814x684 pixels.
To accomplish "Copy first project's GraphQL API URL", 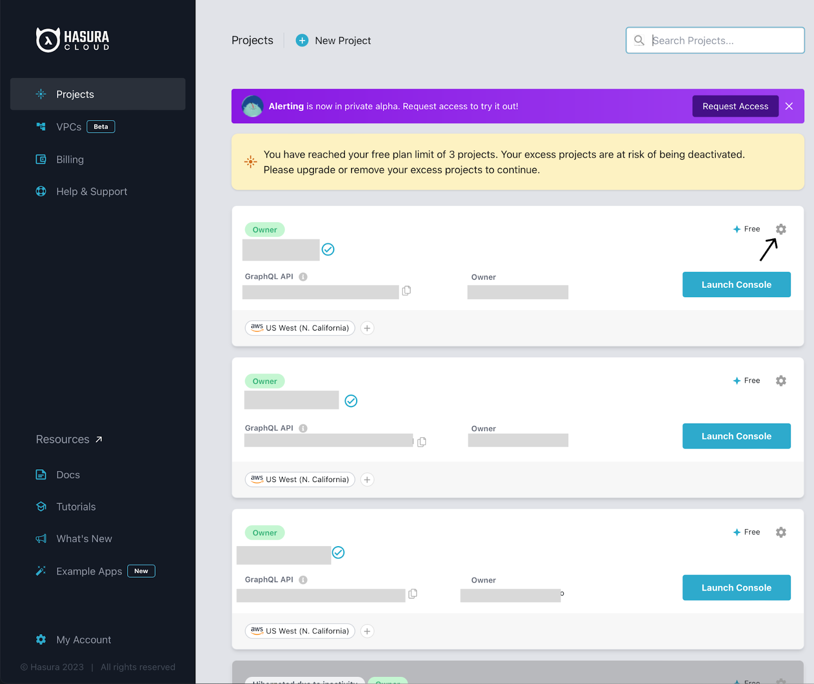I will point(406,290).
